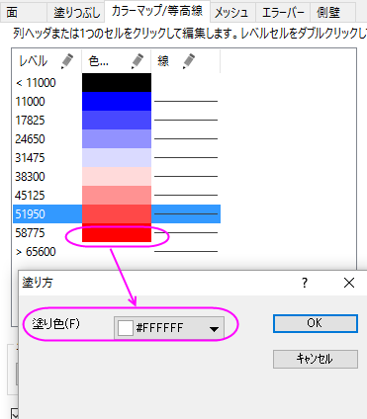Click line cell of level 17825
367x419 pixels.
pos(186,120)
